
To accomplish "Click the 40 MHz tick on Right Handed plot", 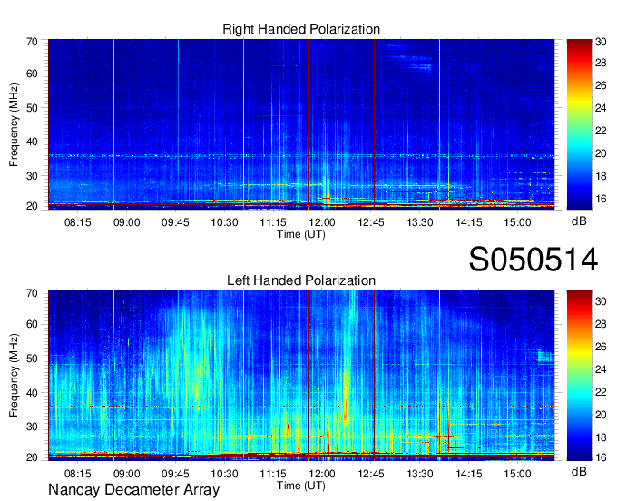I will (x=32, y=142).
